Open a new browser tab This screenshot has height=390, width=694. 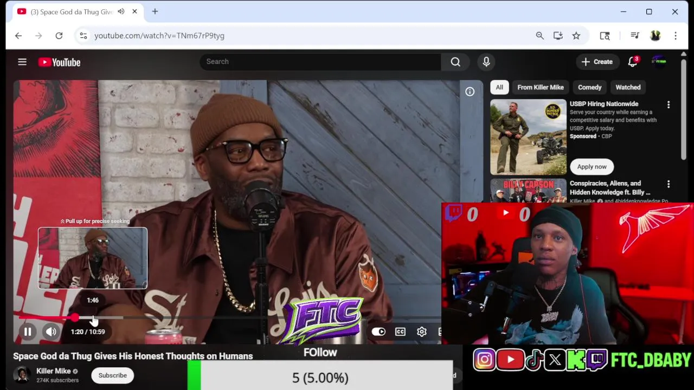155,11
